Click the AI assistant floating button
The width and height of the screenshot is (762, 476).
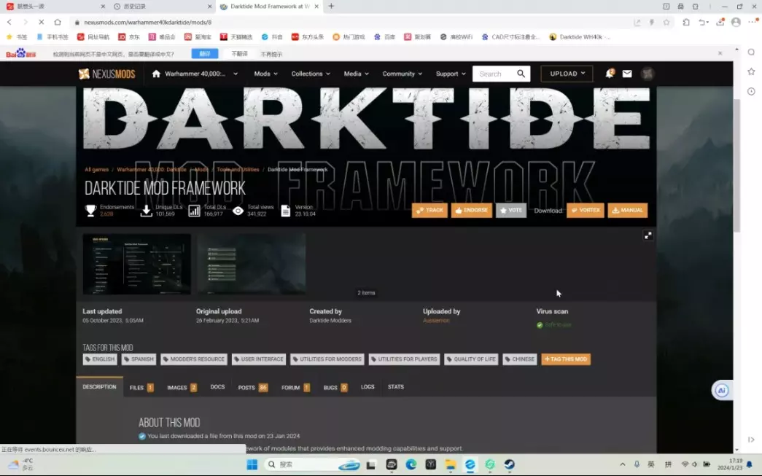(x=722, y=391)
